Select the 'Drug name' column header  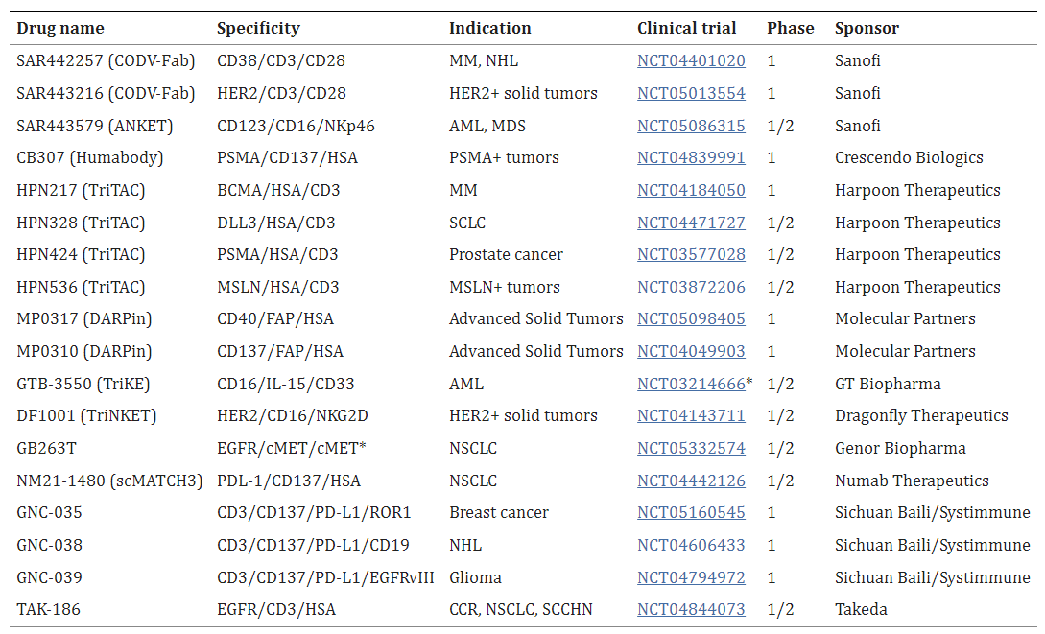60,28
